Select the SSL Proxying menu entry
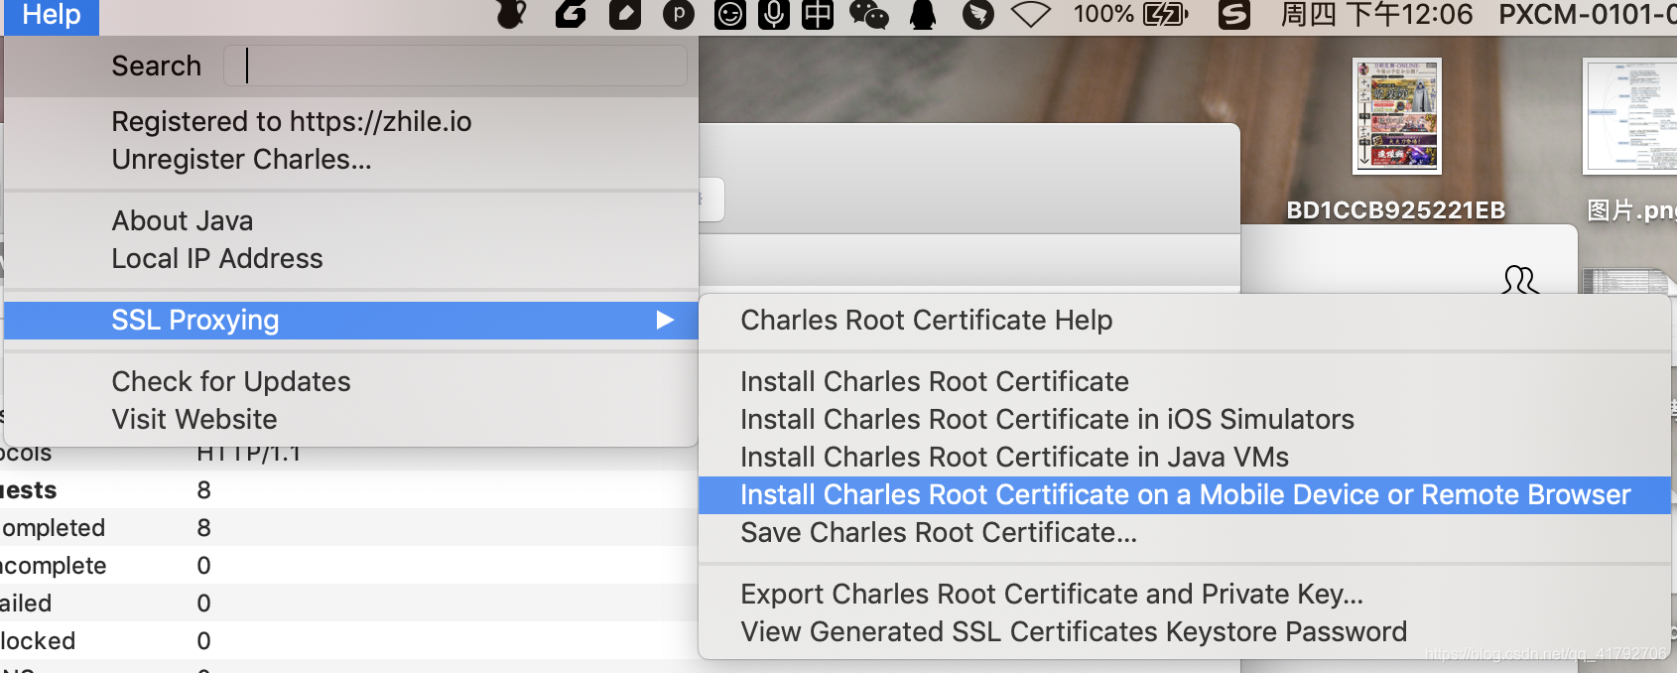Viewport: 1677px width, 673px height. pyautogui.click(x=351, y=320)
